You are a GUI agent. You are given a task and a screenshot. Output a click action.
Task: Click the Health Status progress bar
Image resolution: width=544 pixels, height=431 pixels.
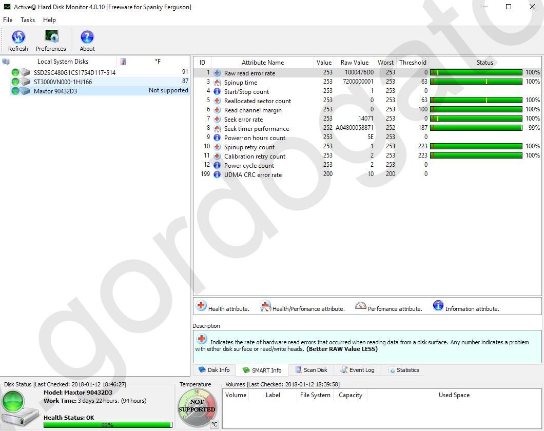107,425
